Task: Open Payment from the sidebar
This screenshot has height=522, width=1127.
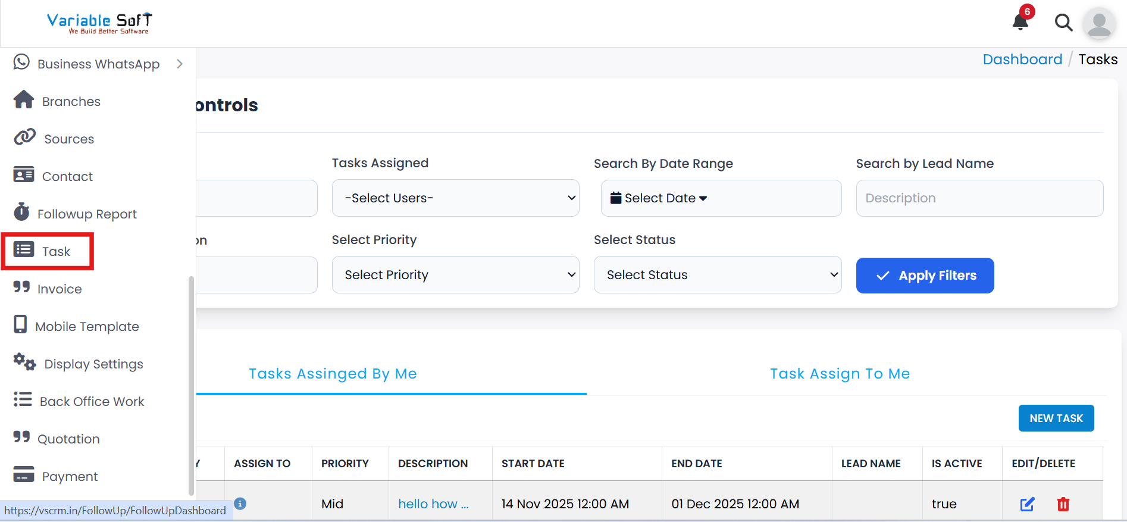Action: click(70, 477)
